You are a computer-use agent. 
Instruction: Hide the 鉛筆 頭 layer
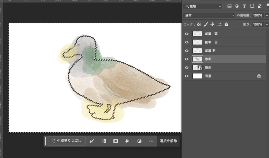point(186,34)
